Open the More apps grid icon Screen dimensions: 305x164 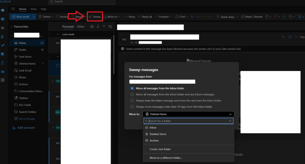3,80
